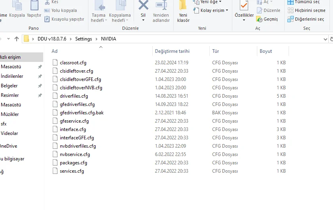Sort by the Tür column header

(x=215, y=51)
